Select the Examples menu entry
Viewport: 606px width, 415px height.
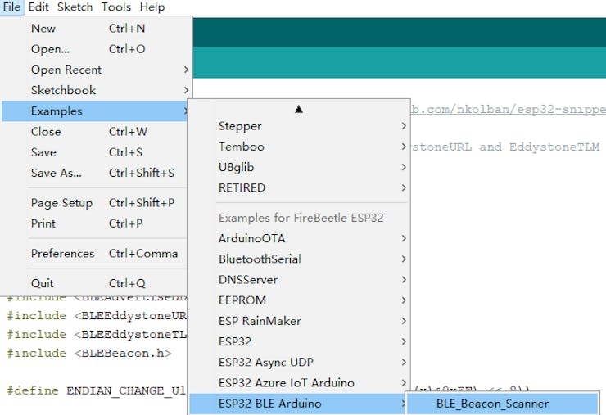(95, 111)
